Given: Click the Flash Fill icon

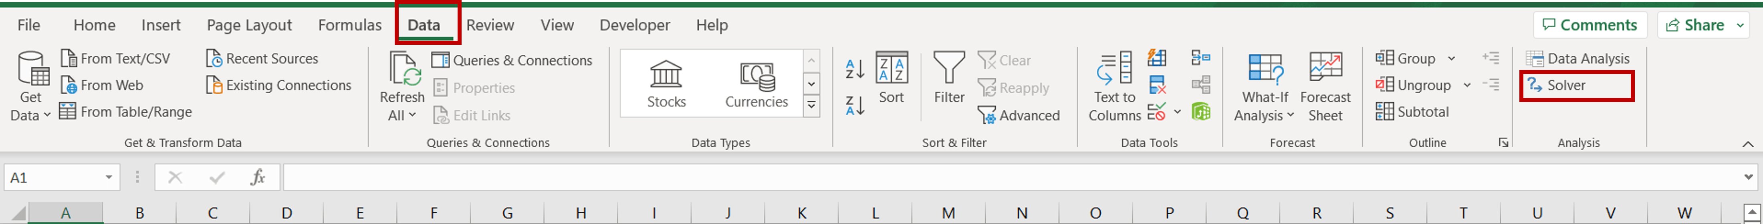Looking at the screenshot, I should (x=1157, y=58).
